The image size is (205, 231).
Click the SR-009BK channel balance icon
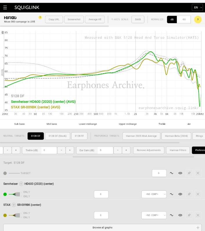[15, 215]
